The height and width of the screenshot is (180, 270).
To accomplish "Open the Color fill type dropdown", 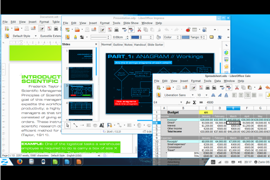I will [x=178, y=37].
